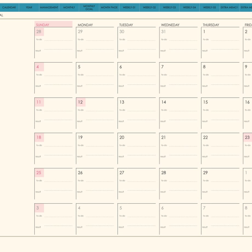This screenshot has width=252, height=252.
Task: Click the MONDAY column header
Action: coord(85,25)
